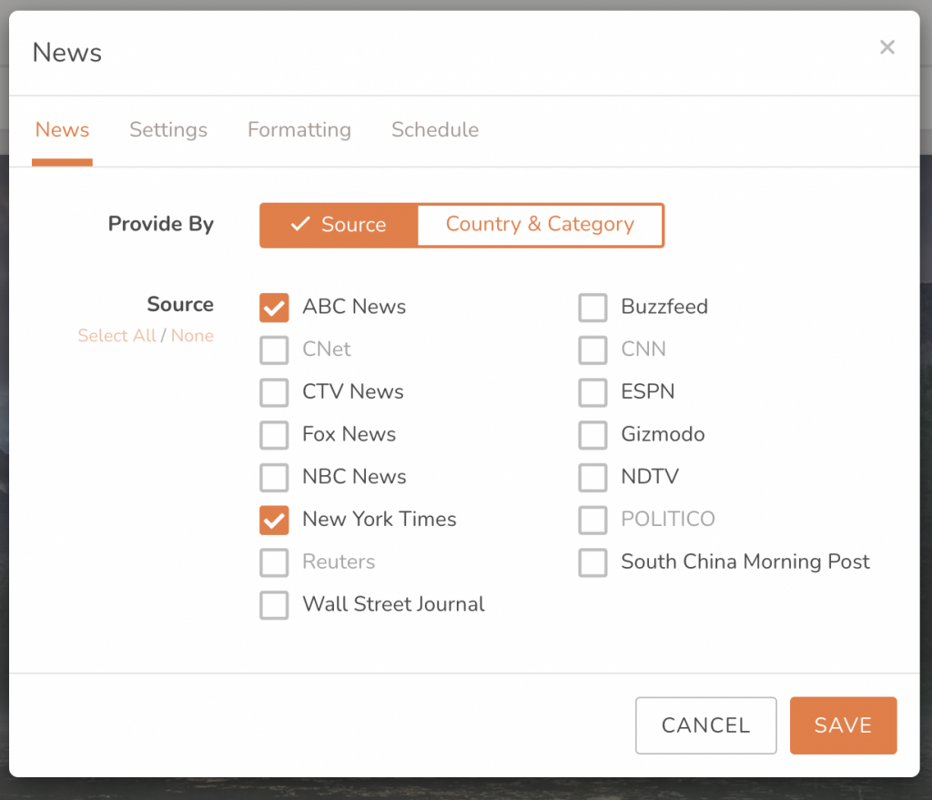This screenshot has width=932, height=800.
Task: Check the CNet source checkbox
Action: click(x=274, y=350)
